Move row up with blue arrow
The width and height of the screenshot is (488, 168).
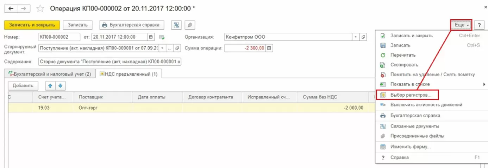pyautogui.click(x=50, y=85)
